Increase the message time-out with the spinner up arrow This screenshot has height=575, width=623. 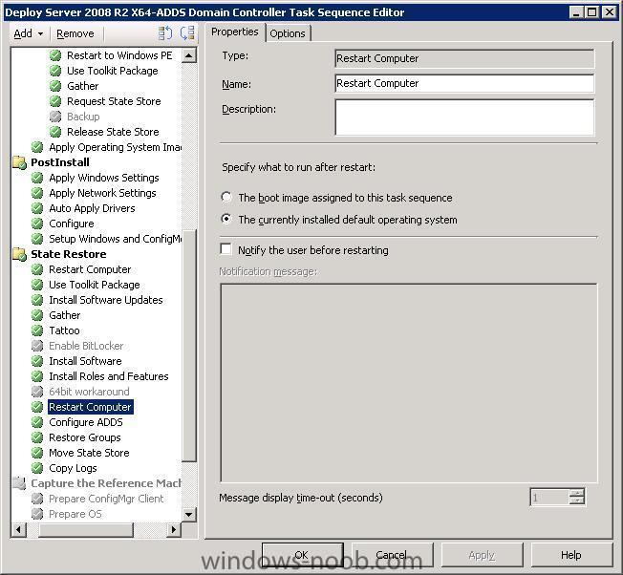(577, 493)
